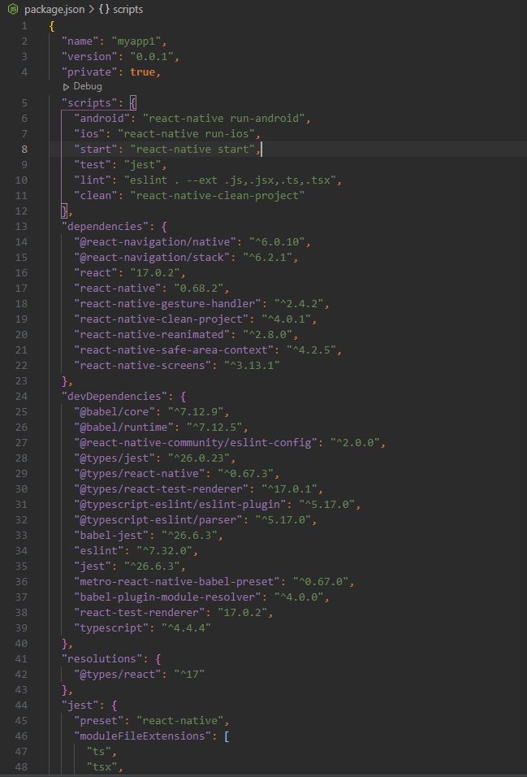Click the "resolutions" key
The height and width of the screenshot is (777, 527).
(x=102, y=658)
